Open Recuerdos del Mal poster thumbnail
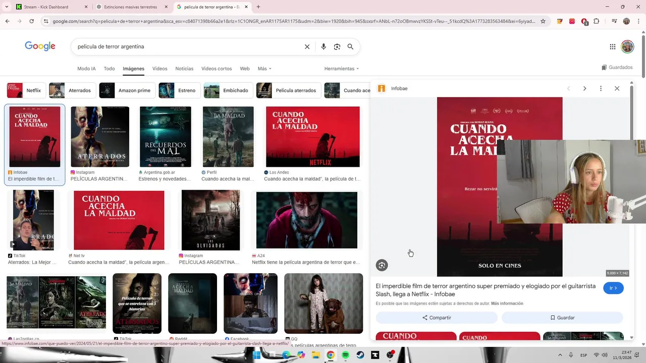Viewport: 646px width, 363px height. tap(166, 137)
